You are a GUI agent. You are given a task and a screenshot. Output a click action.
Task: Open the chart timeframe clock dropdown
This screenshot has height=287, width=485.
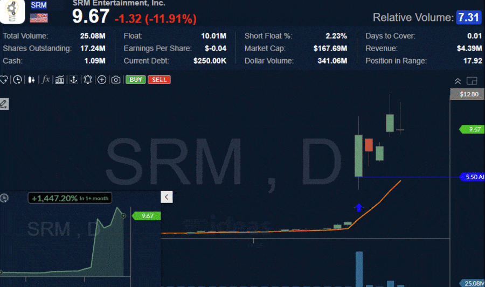(x=17, y=80)
